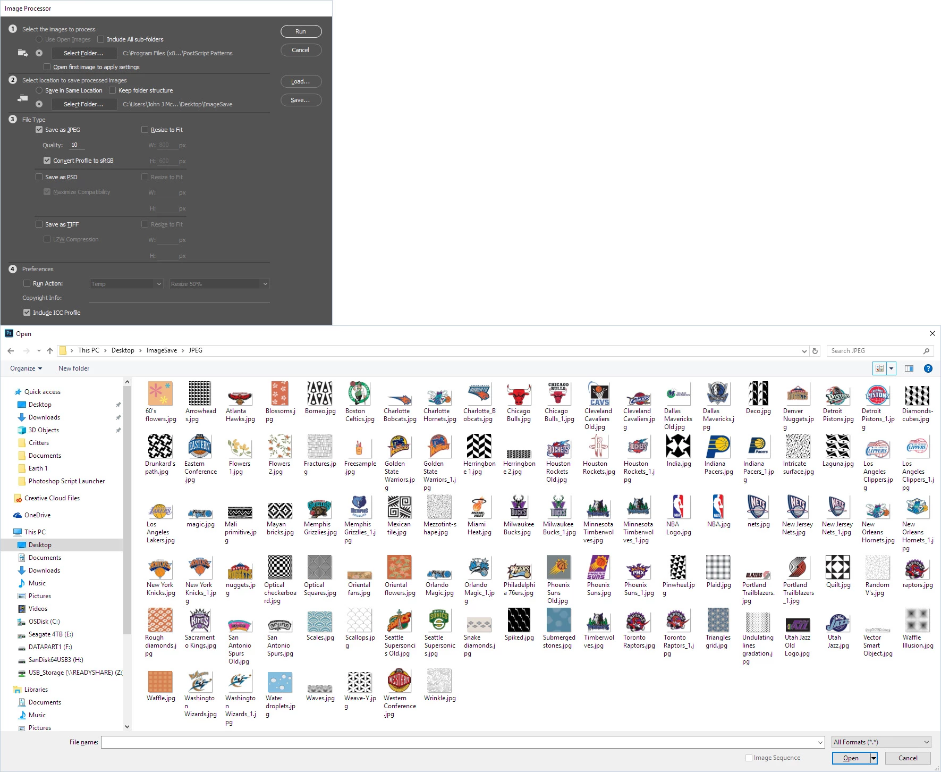The width and height of the screenshot is (941, 772).
Task: Select ImageSave breadcrumb in address bar
Action: click(x=162, y=350)
